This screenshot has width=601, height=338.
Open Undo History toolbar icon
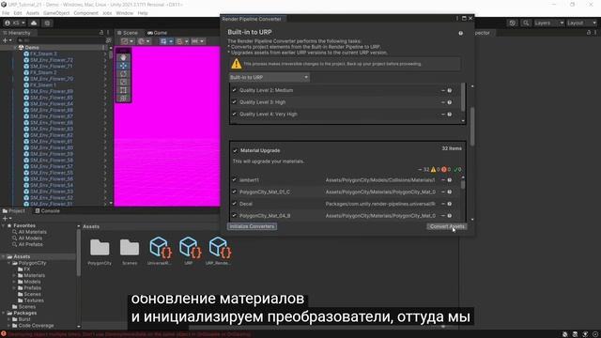tap(513, 23)
